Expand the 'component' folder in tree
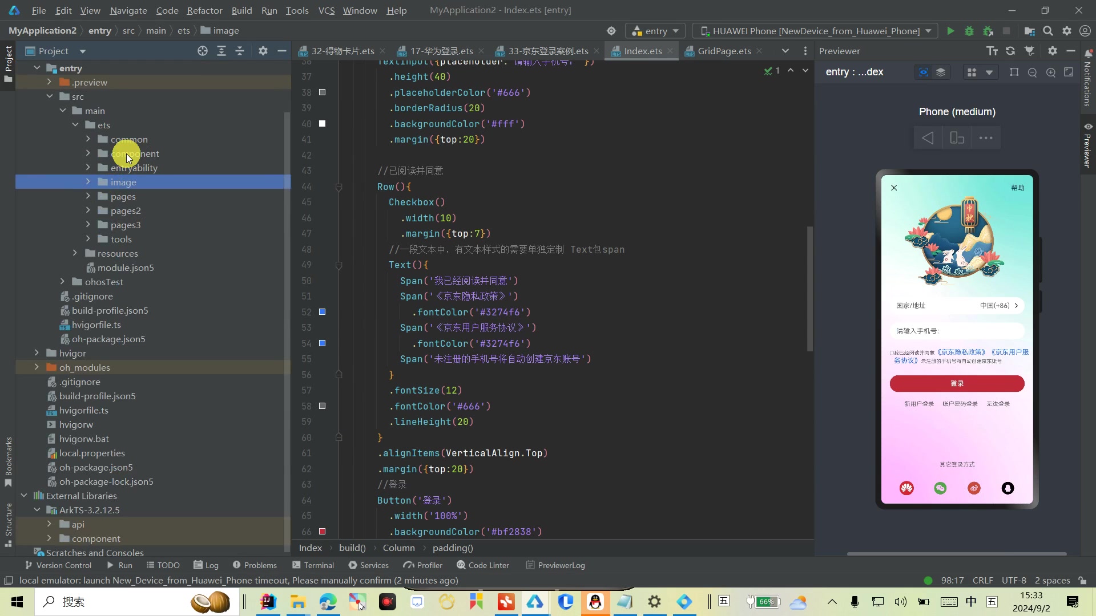 pyautogui.click(x=88, y=153)
